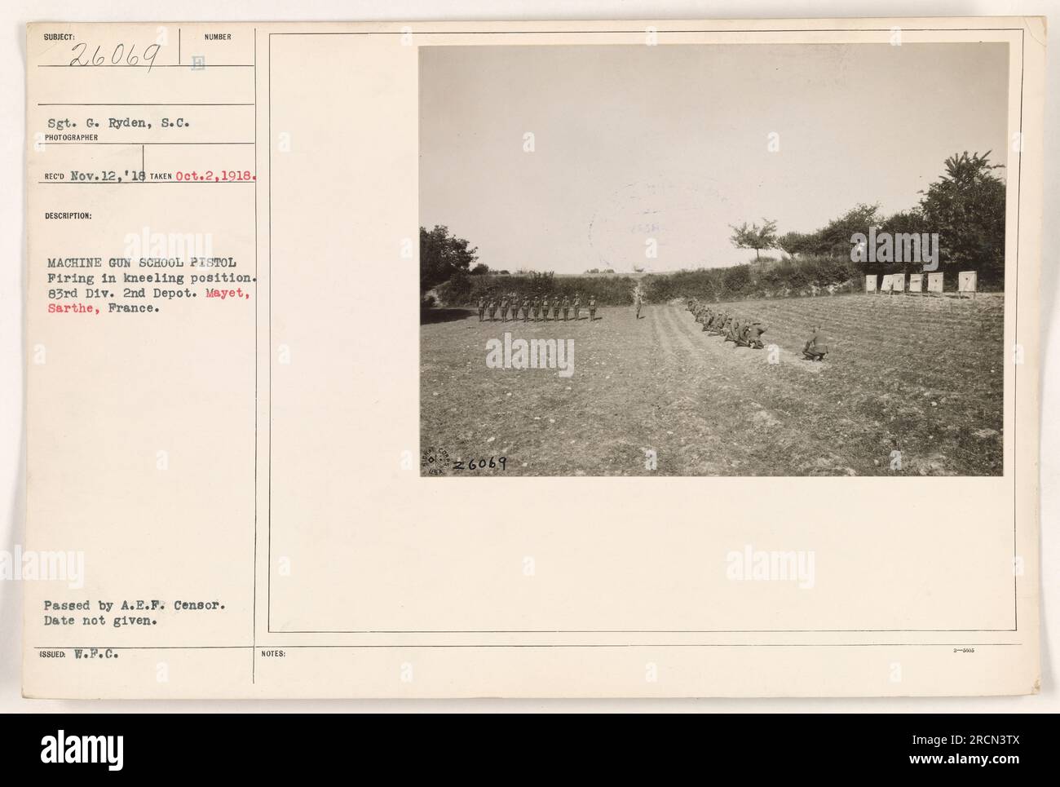Click the DESCRIPTION: label

click(x=68, y=216)
